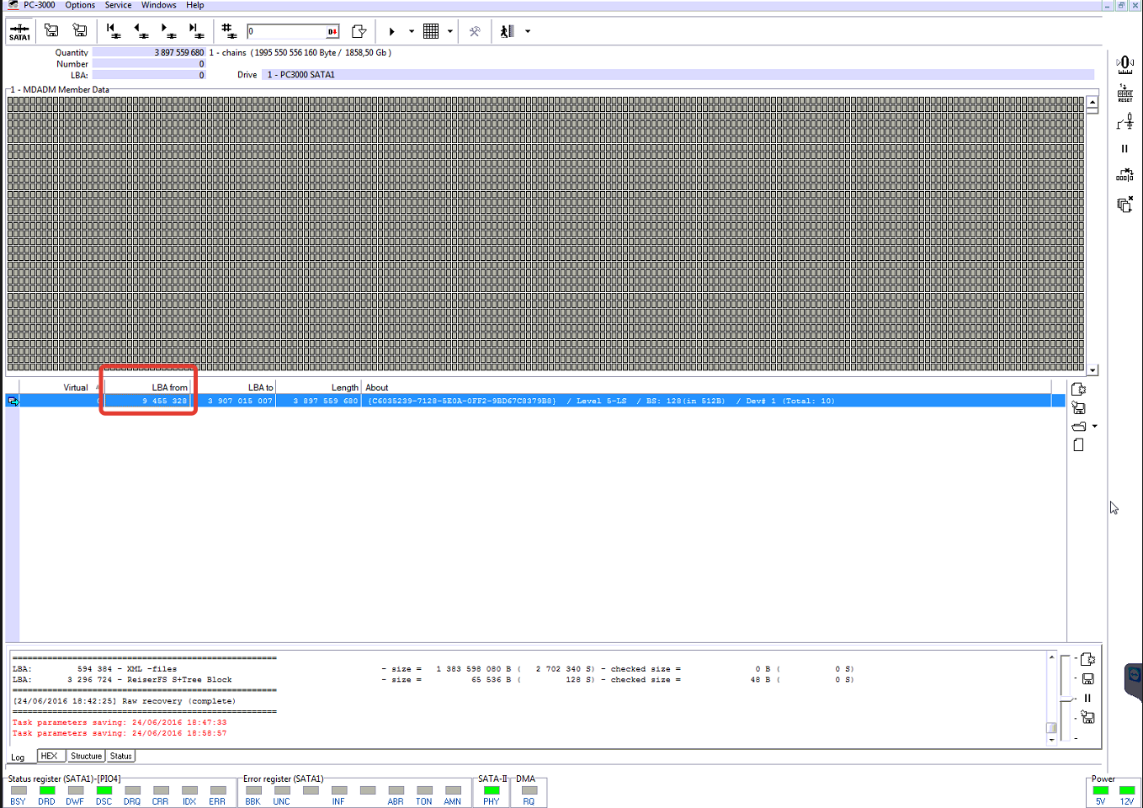The height and width of the screenshot is (808, 1143).
Task: Step to next sector navigation icon
Action: tap(168, 31)
